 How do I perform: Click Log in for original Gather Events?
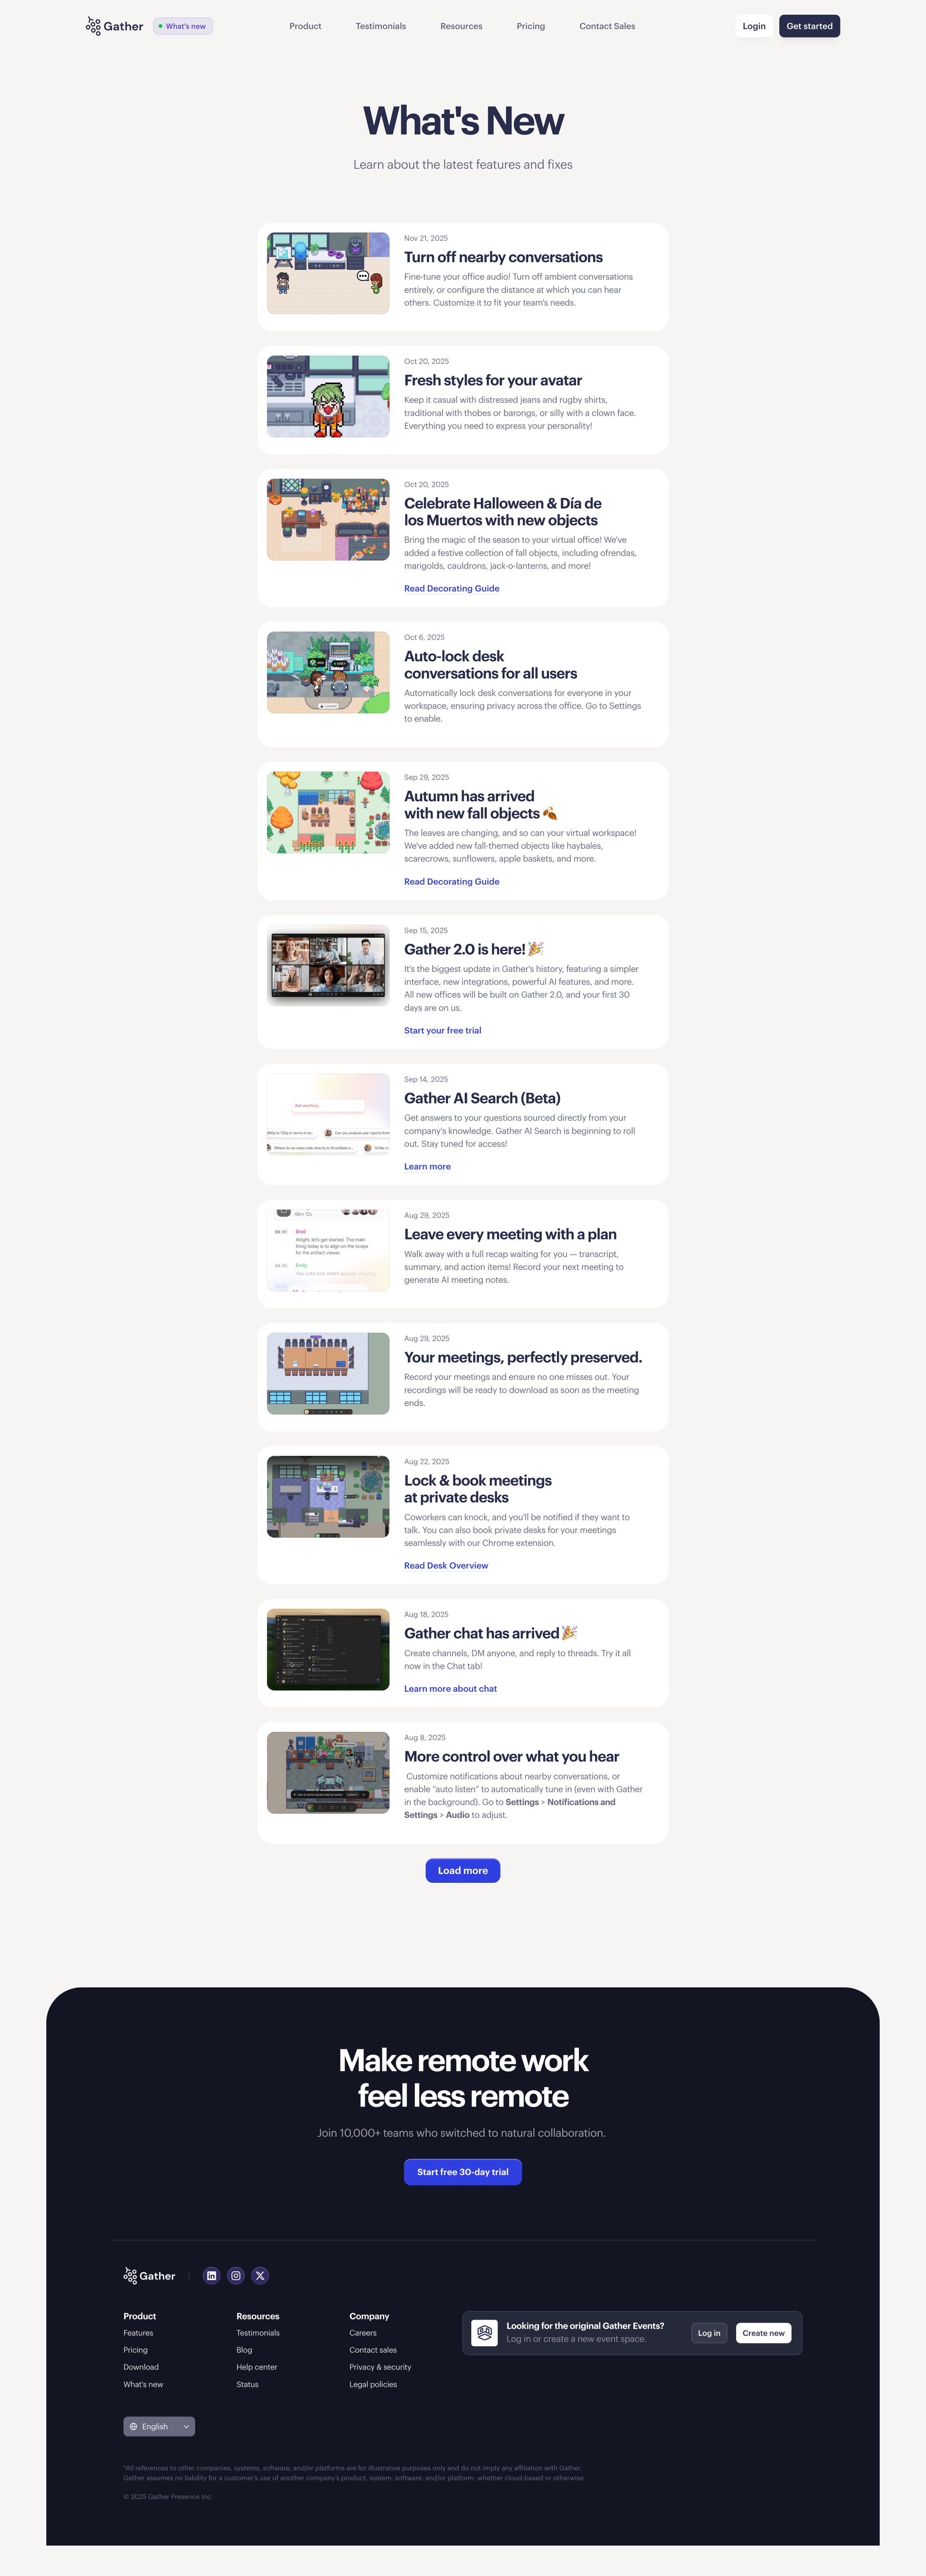click(x=709, y=2333)
